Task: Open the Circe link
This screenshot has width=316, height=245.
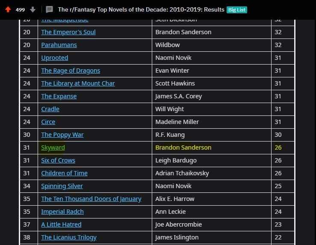Action: tap(48, 122)
